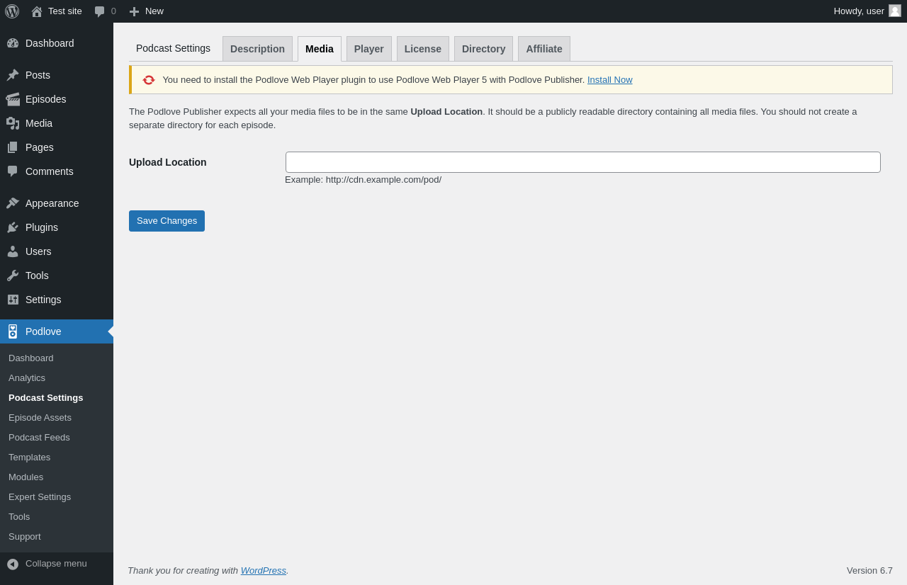Open Dashboard in main sidebar menu
This screenshot has height=585, width=907.
coord(57,43)
